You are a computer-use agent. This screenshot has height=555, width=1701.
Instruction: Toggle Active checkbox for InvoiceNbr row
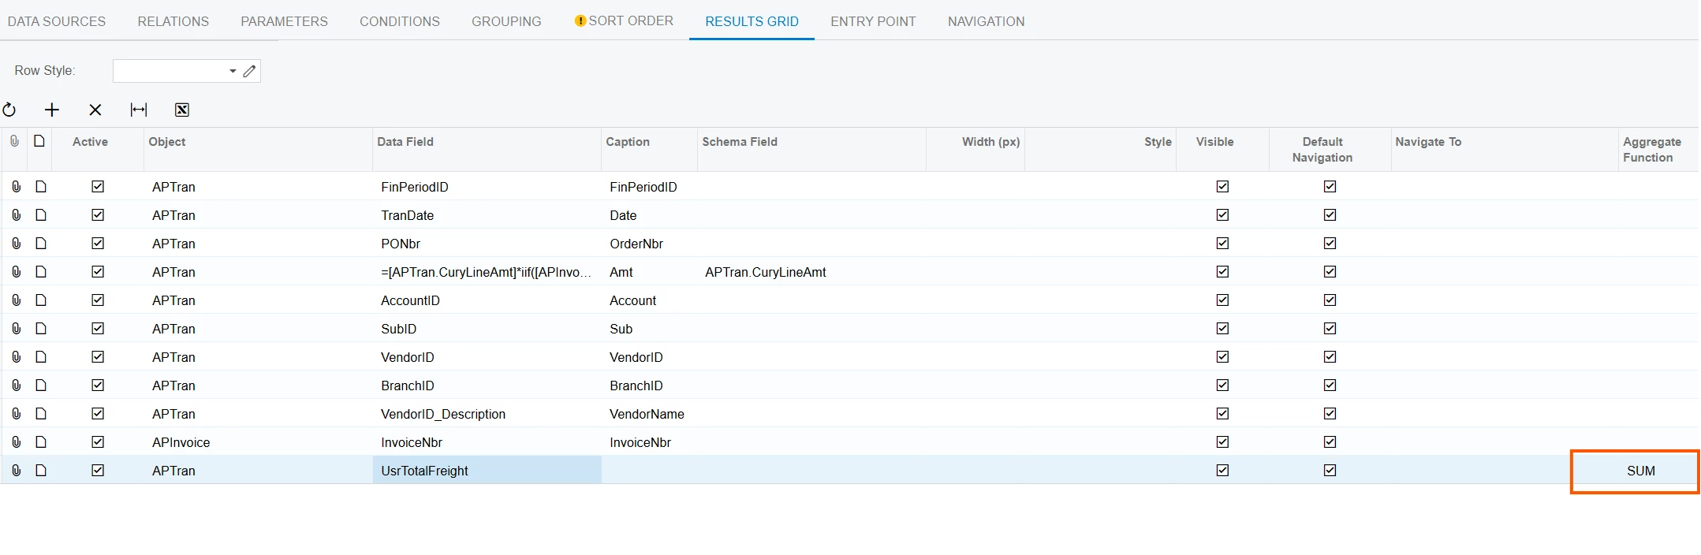click(x=98, y=442)
